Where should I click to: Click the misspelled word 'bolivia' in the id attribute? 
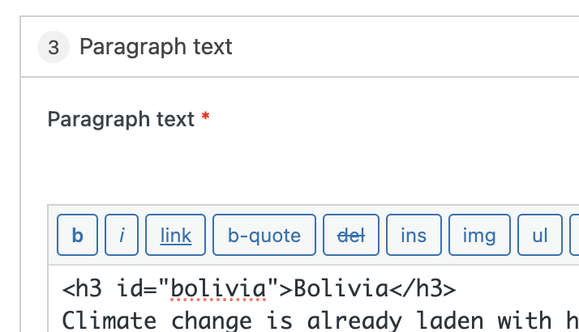point(219,288)
